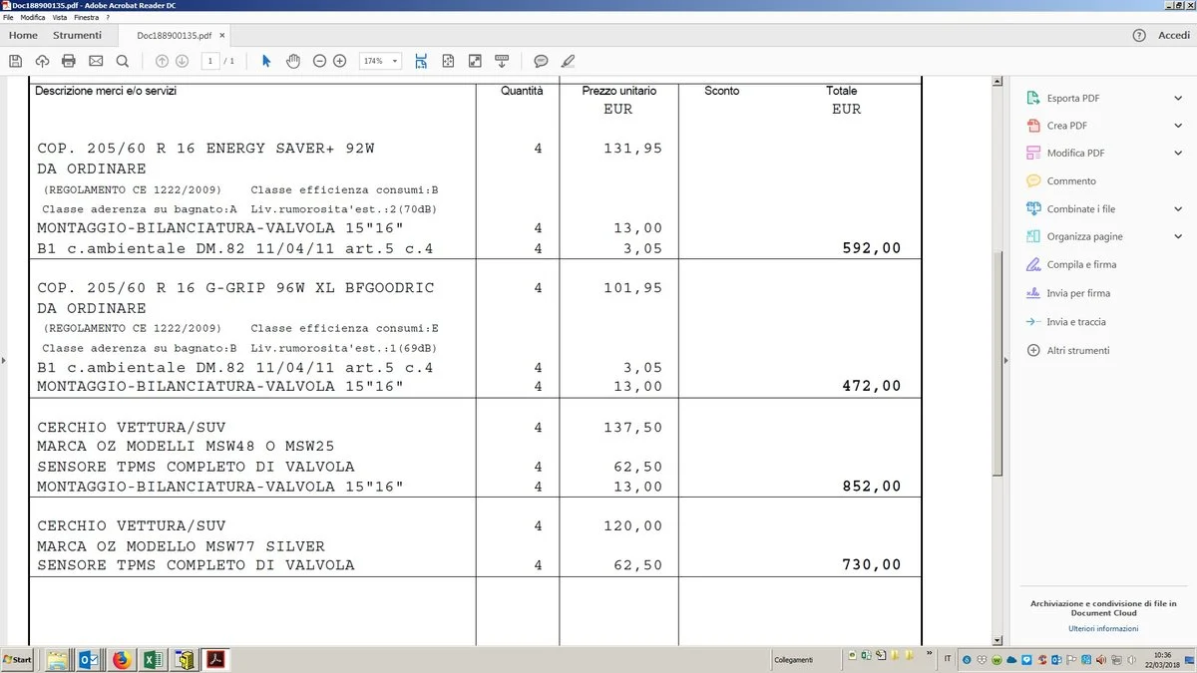Select the highlight text pen tool
The width and height of the screenshot is (1197, 673).
569,61
